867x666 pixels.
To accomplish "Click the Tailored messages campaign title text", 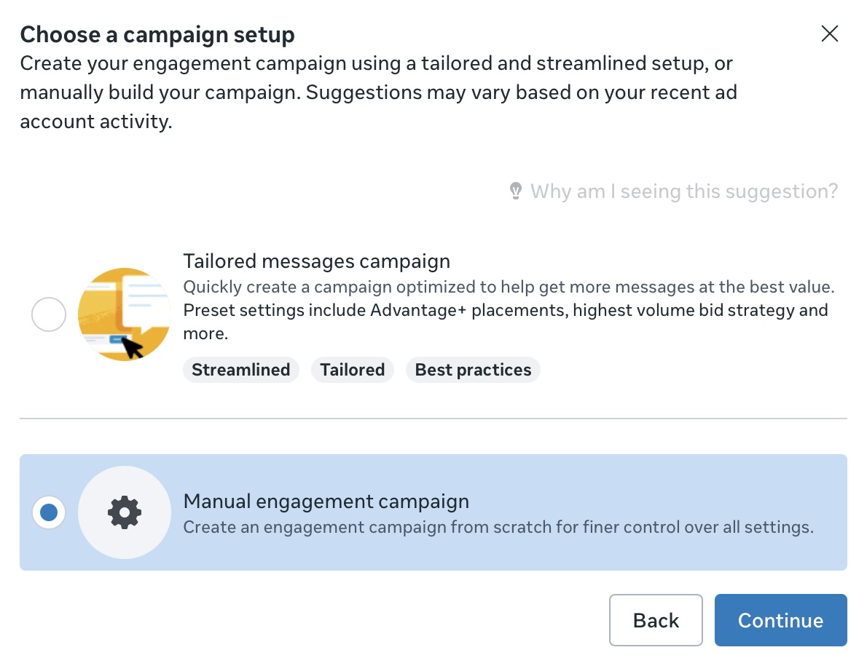I will coord(316,261).
